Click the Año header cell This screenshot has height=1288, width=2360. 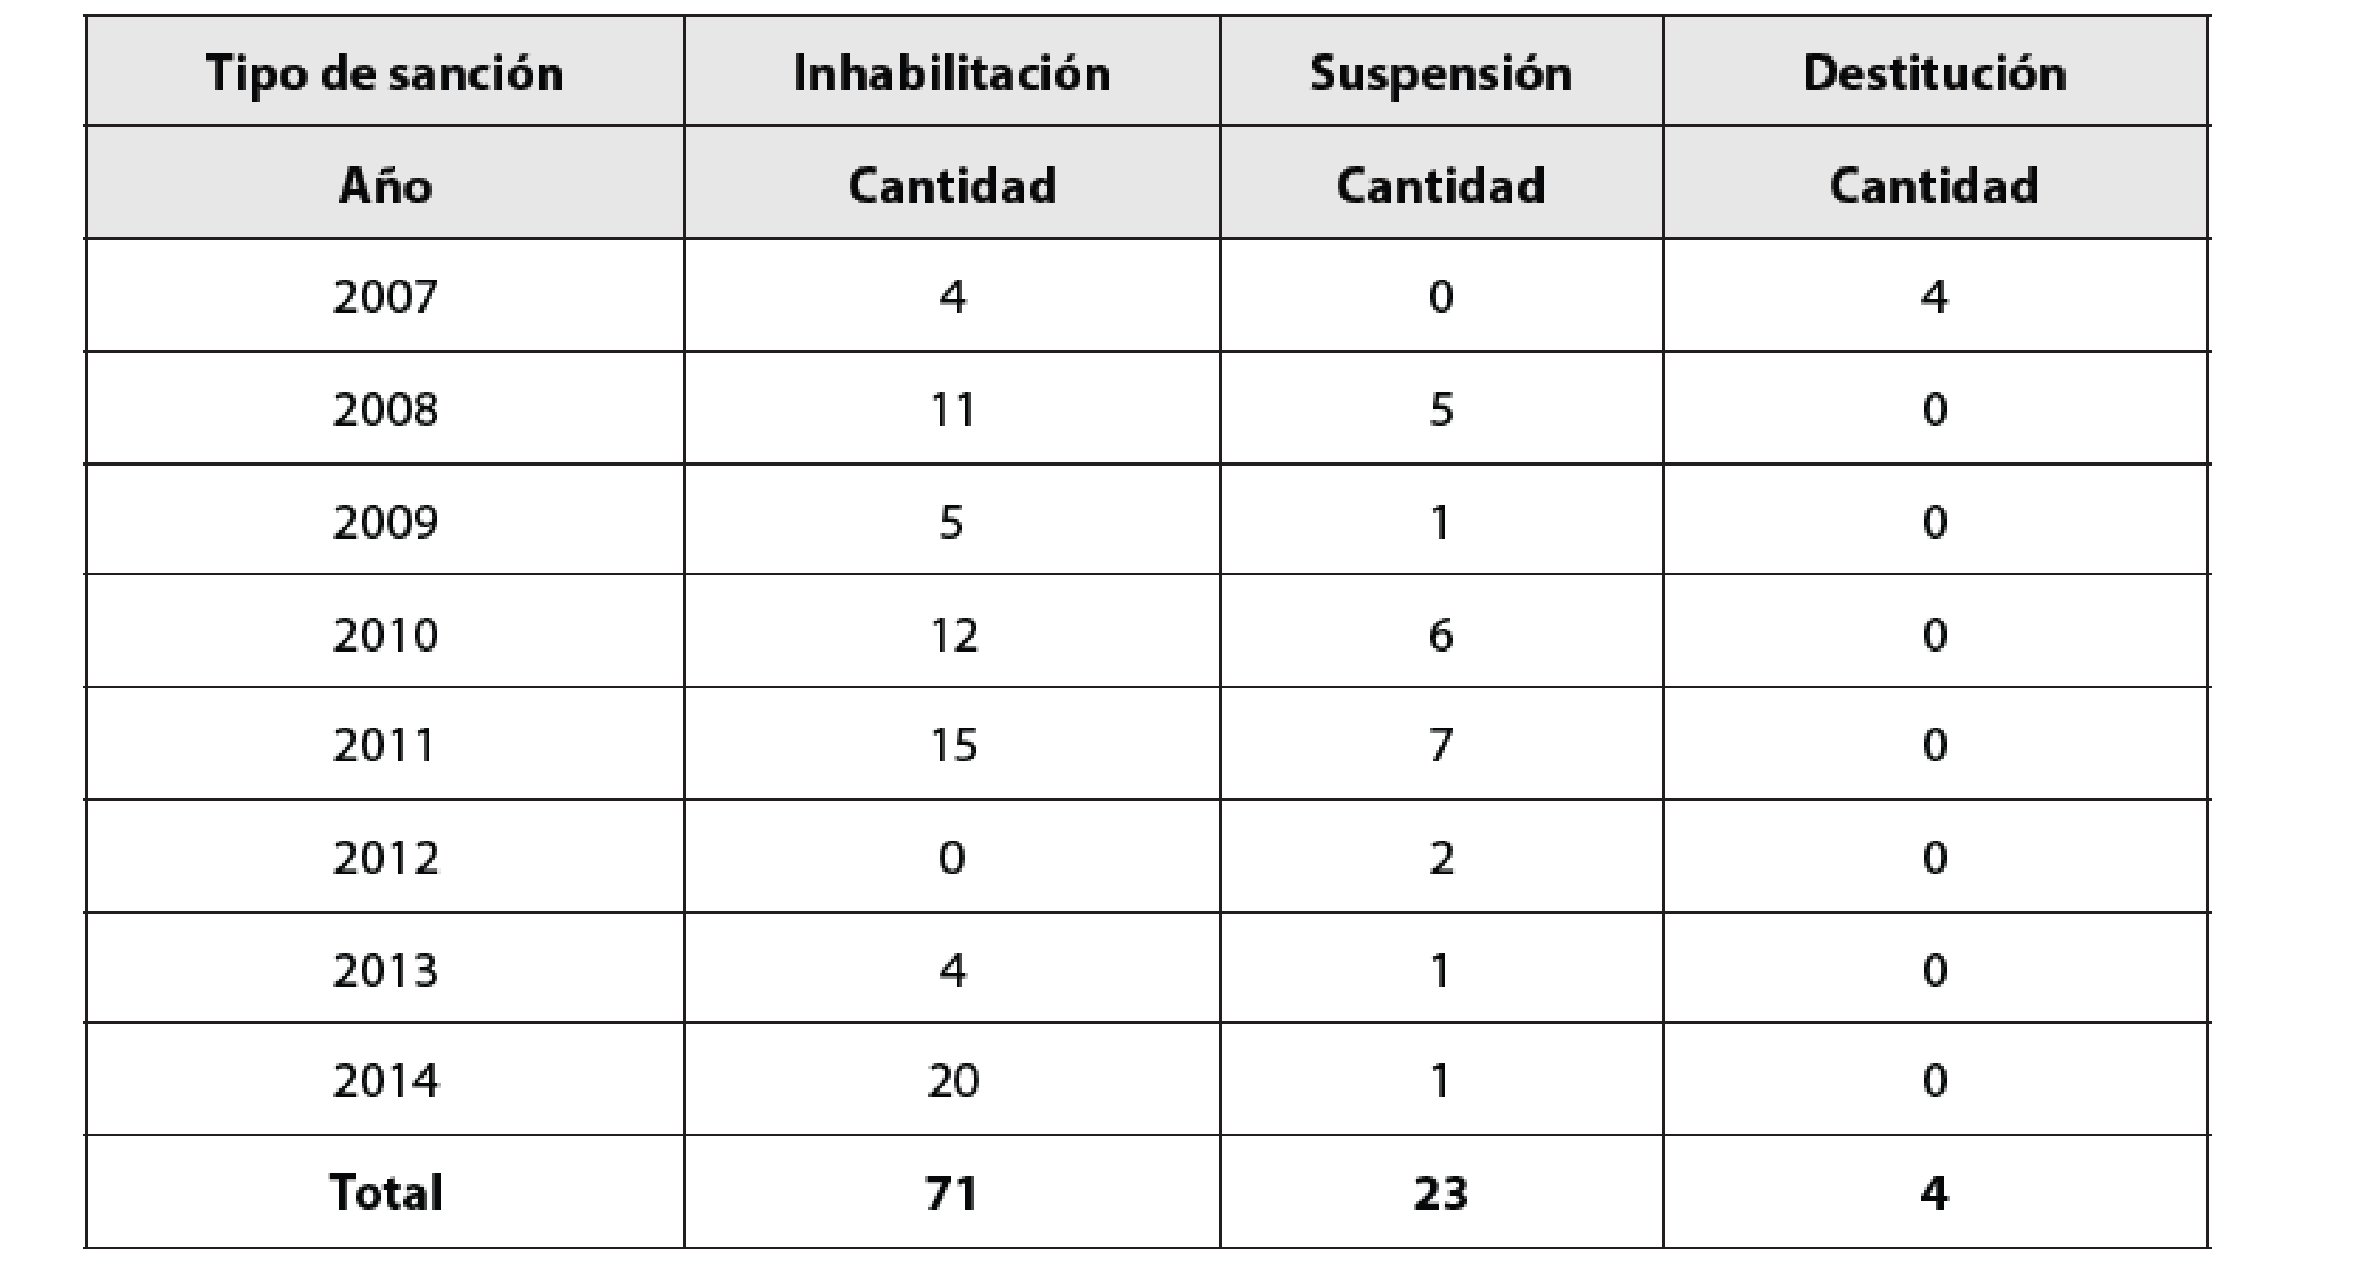(x=385, y=185)
